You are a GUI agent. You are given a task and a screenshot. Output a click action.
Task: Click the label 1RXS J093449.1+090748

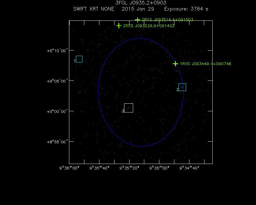click(x=205, y=64)
